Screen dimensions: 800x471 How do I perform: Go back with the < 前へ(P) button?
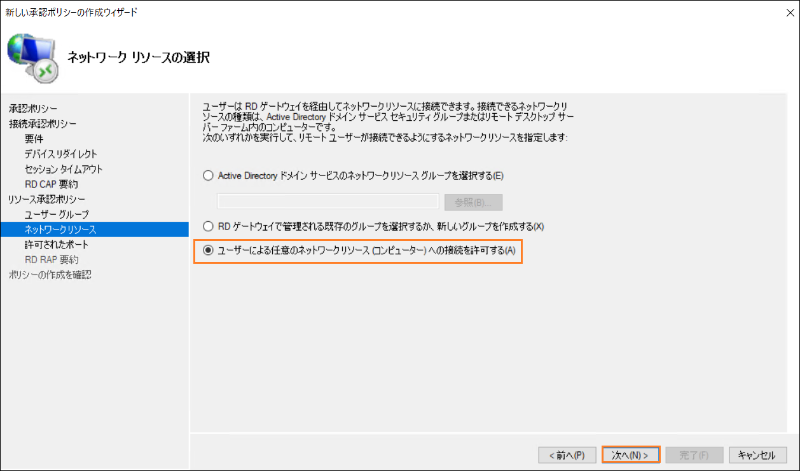[x=567, y=455]
